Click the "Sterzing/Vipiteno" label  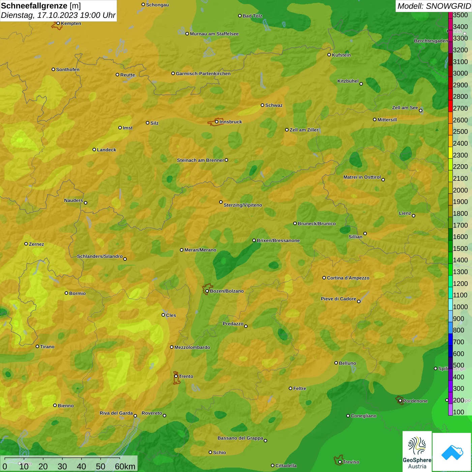243,205
